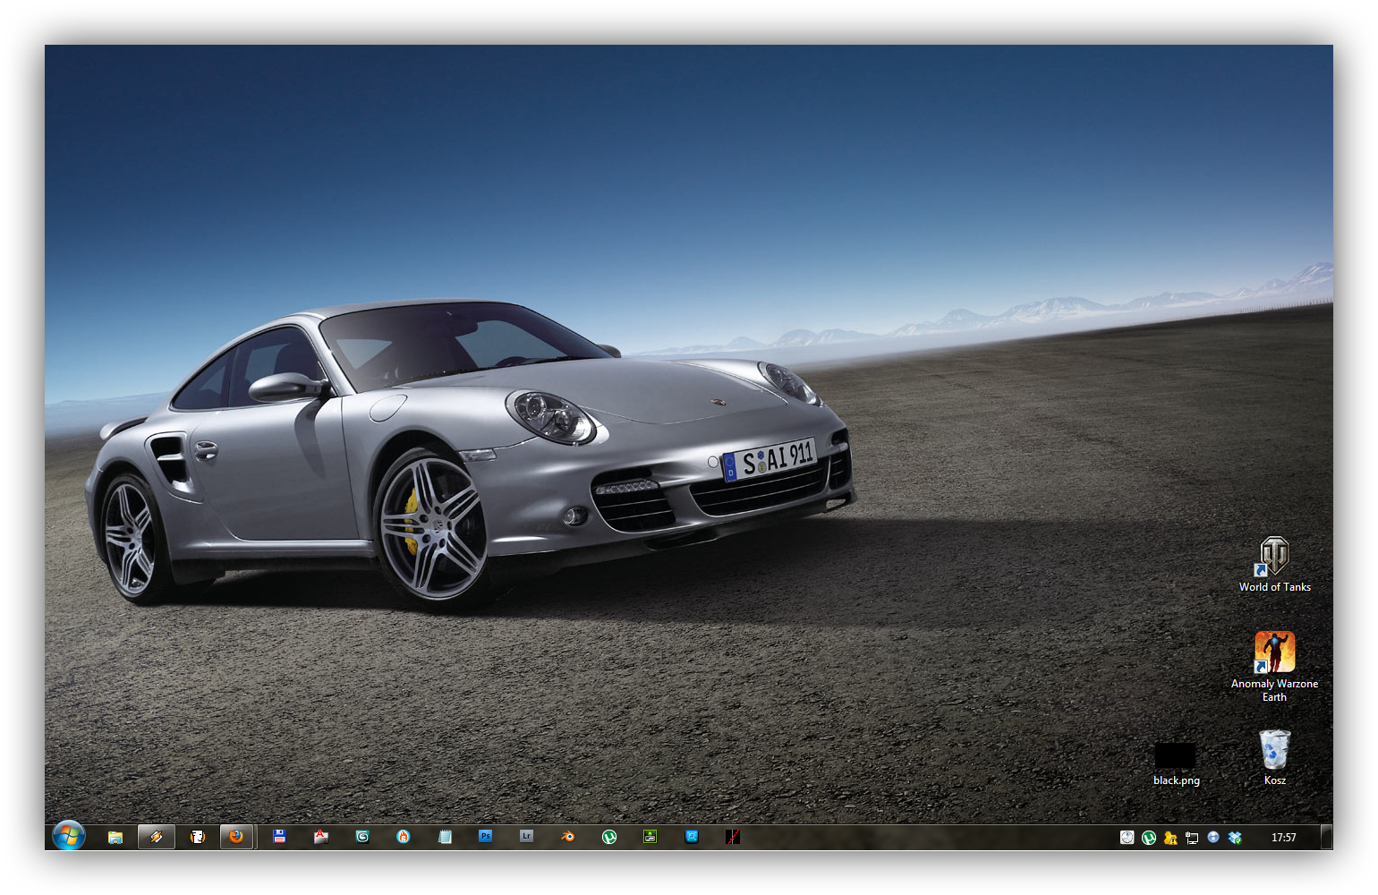Click the 17:57 clock in the taskbar
The width and height of the screenshot is (1378, 895).
1283,838
